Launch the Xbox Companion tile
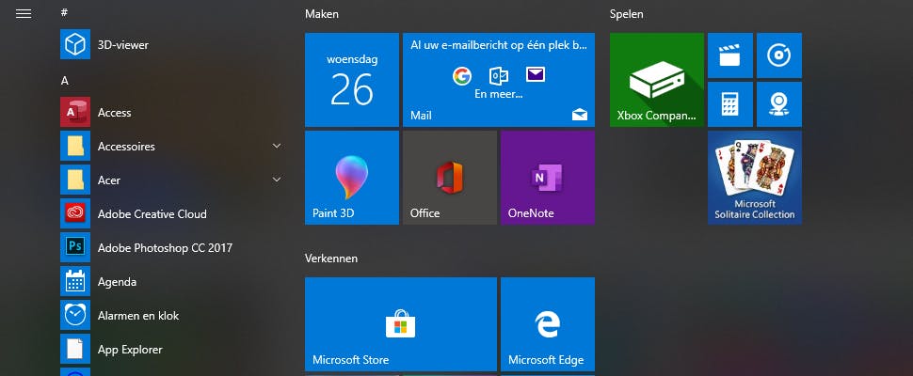This screenshot has width=913, height=376. click(657, 80)
